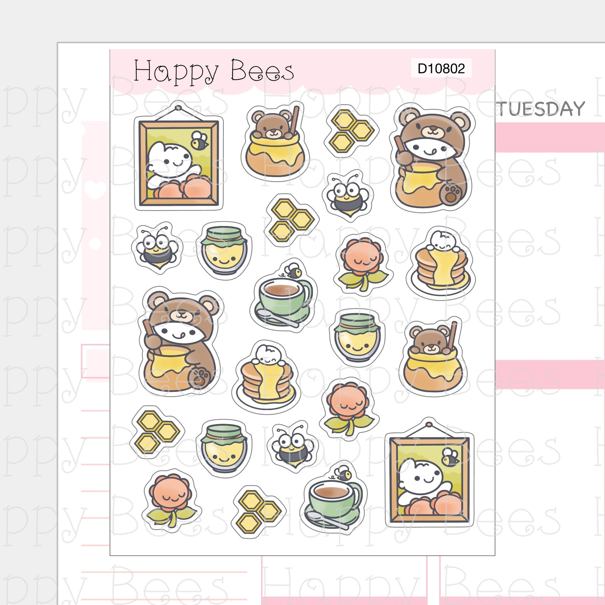Click the framed picture sticker above the bottom edge
Screen dimensions: 605x605
pyautogui.click(x=430, y=473)
